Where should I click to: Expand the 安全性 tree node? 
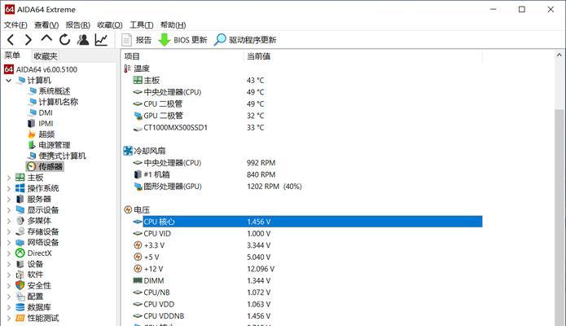9,285
